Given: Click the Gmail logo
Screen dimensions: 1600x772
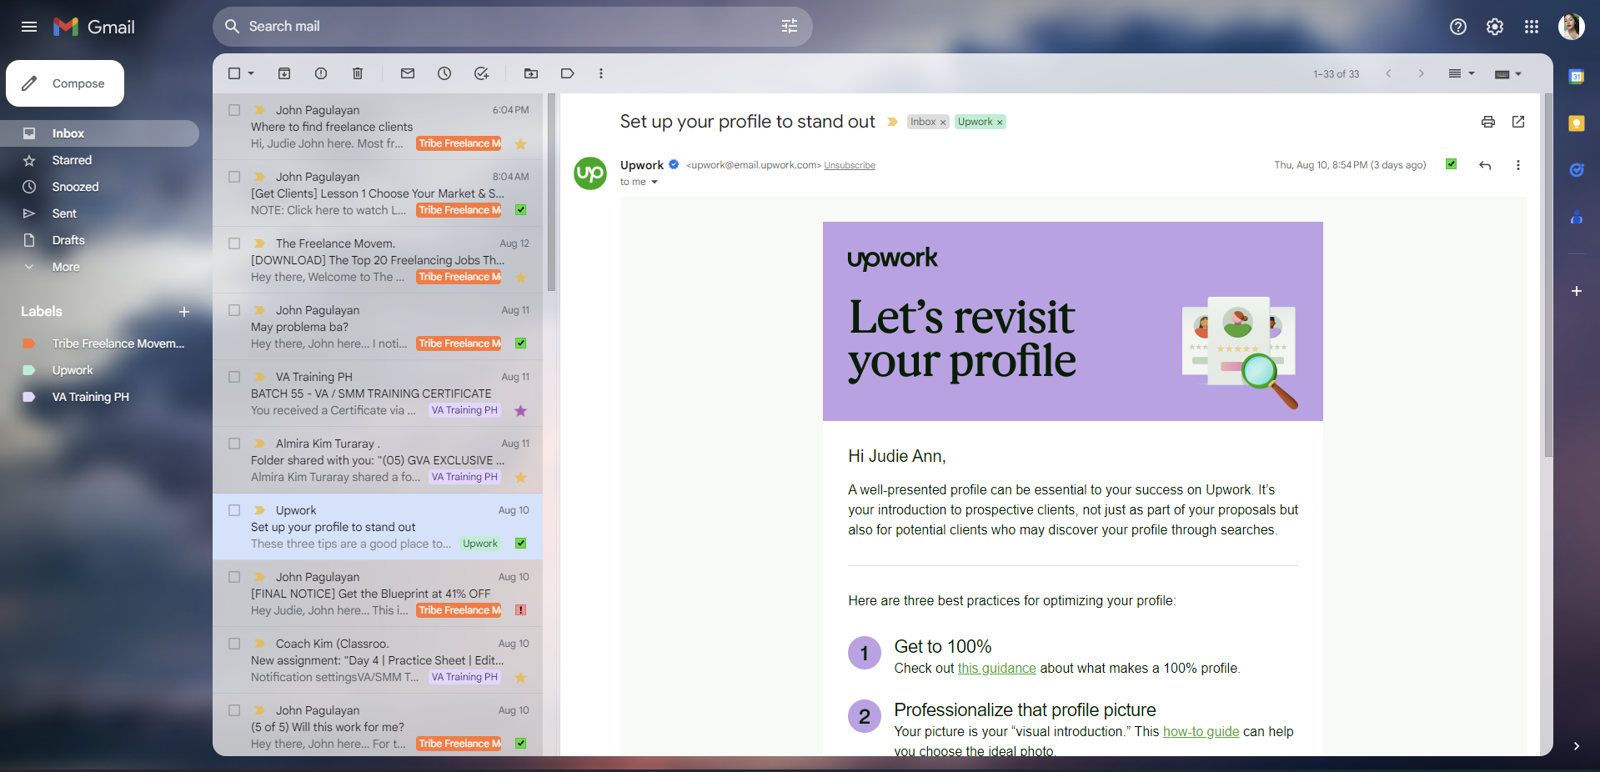Looking at the screenshot, I should click(94, 27).
